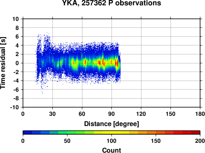Click the dark blue start of the colorbar
The height and width of the screenshot is (153, 205).
pyautogui.click(x=27, y=133)
